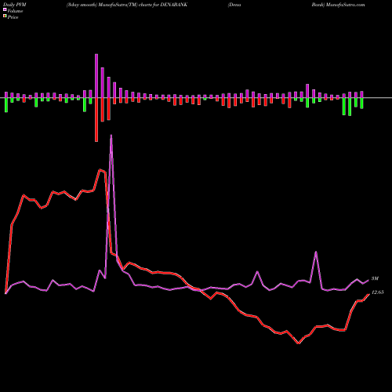Click the 12.65 price value label
This screenshot has width=392, height=392.
click(378, 292)
